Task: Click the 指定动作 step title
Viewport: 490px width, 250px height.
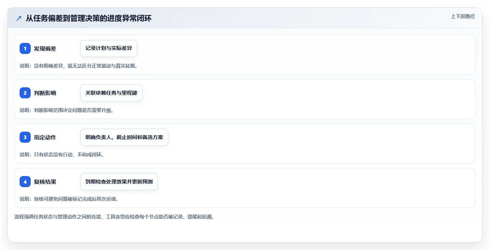Action: click(x=45, y=137)
